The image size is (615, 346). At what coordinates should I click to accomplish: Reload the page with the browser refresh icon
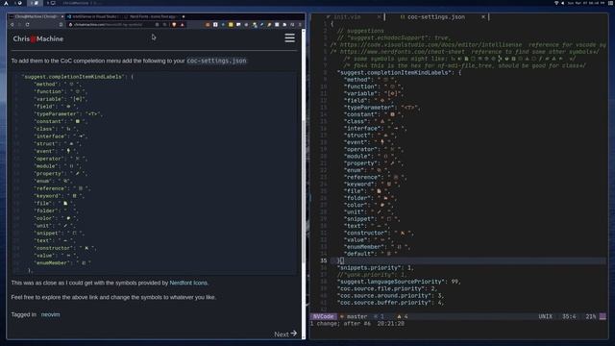point(28,24)
